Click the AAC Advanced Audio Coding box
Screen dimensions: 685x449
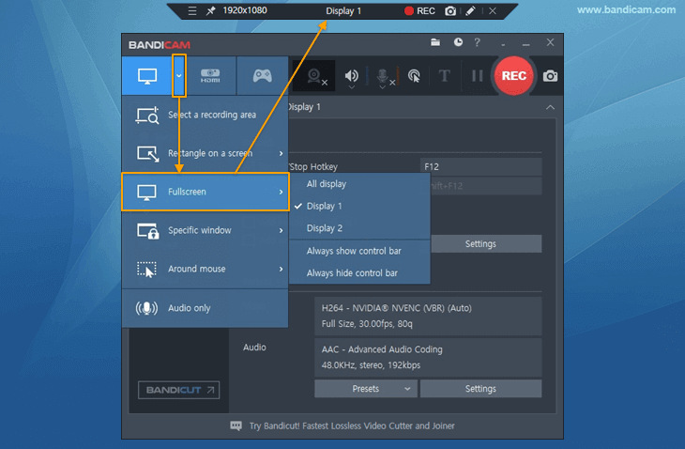428,357
